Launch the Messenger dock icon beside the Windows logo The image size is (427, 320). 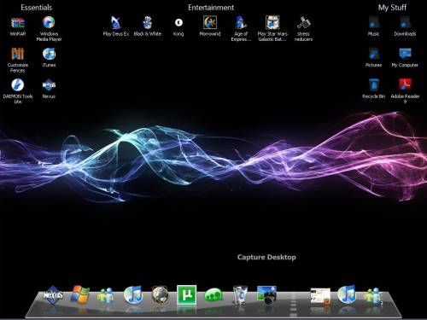[x=106, y=295]
